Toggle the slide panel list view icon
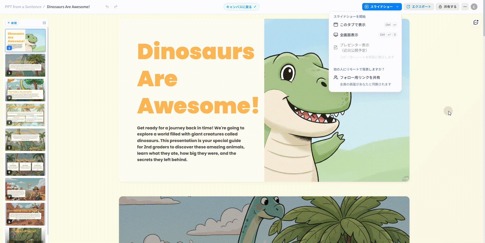The width and height of the screenshot is (485, 243). click(44, 23)
